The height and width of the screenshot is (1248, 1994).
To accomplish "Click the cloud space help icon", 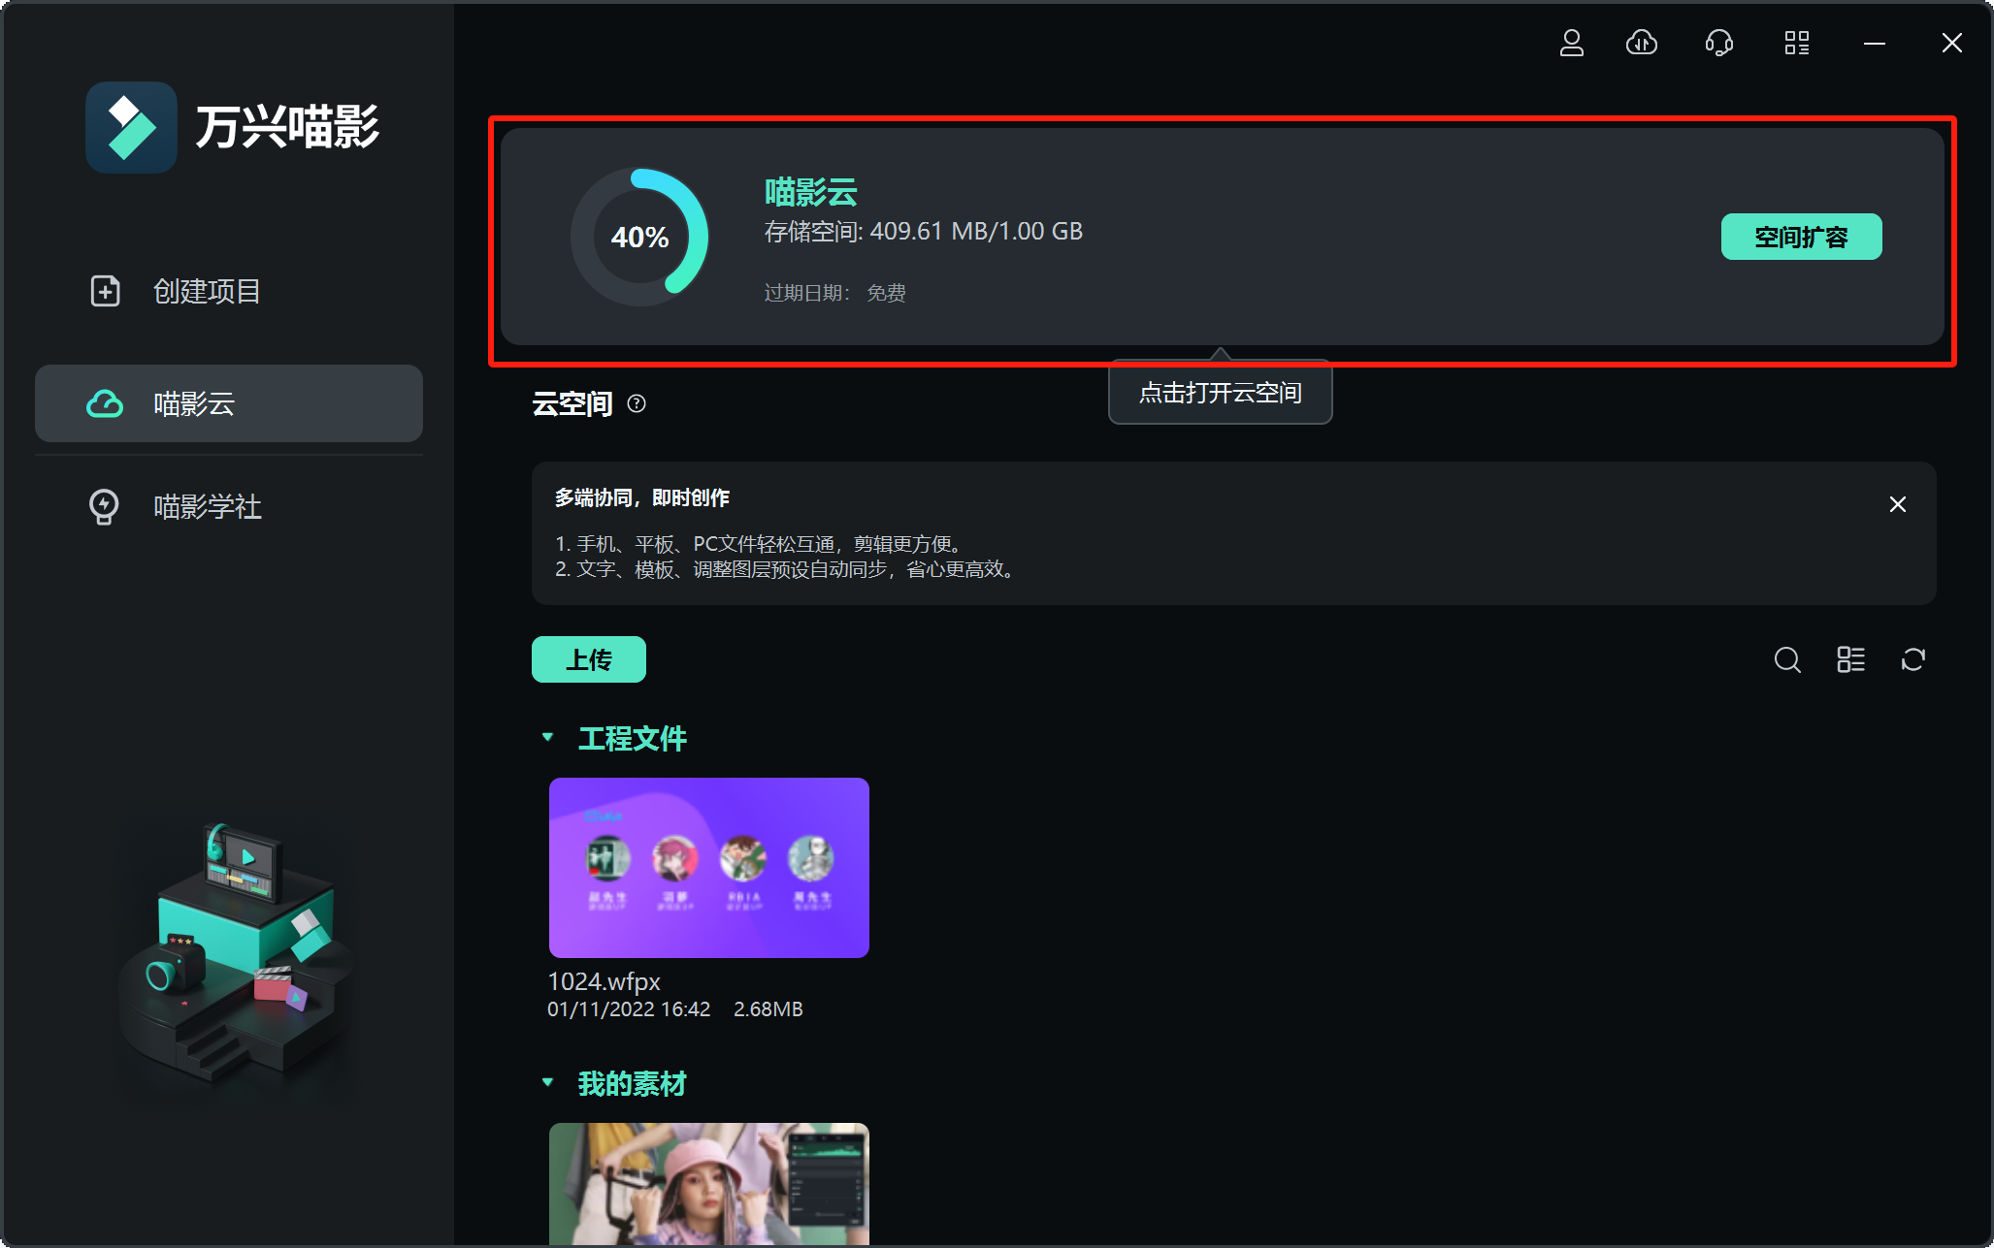I will (x=637, y=403).
